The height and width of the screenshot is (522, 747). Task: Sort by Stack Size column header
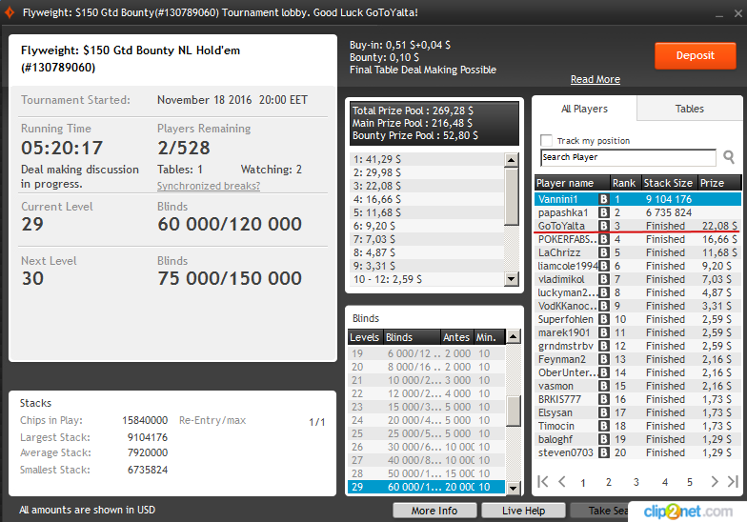670,183
